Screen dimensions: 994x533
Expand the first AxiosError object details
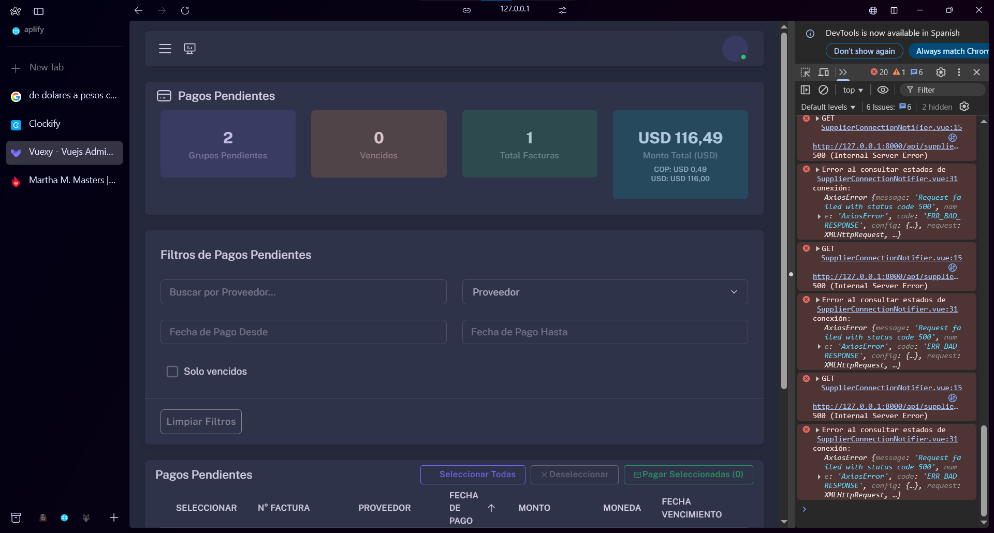819,216
